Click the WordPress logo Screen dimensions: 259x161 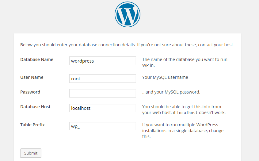click(128, 14)
